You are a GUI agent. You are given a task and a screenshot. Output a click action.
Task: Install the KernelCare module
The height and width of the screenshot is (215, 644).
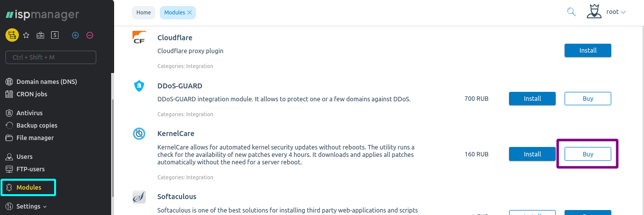[x=532, y=154]
